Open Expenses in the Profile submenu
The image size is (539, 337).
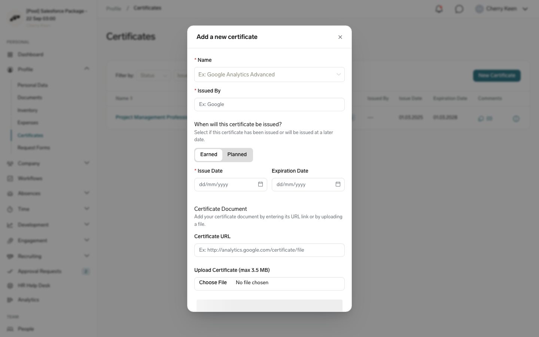[28, 123]
